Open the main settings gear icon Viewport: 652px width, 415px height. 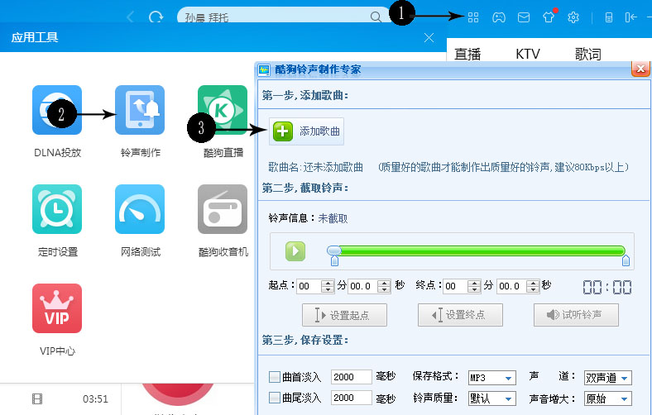[x=573, y=17]
